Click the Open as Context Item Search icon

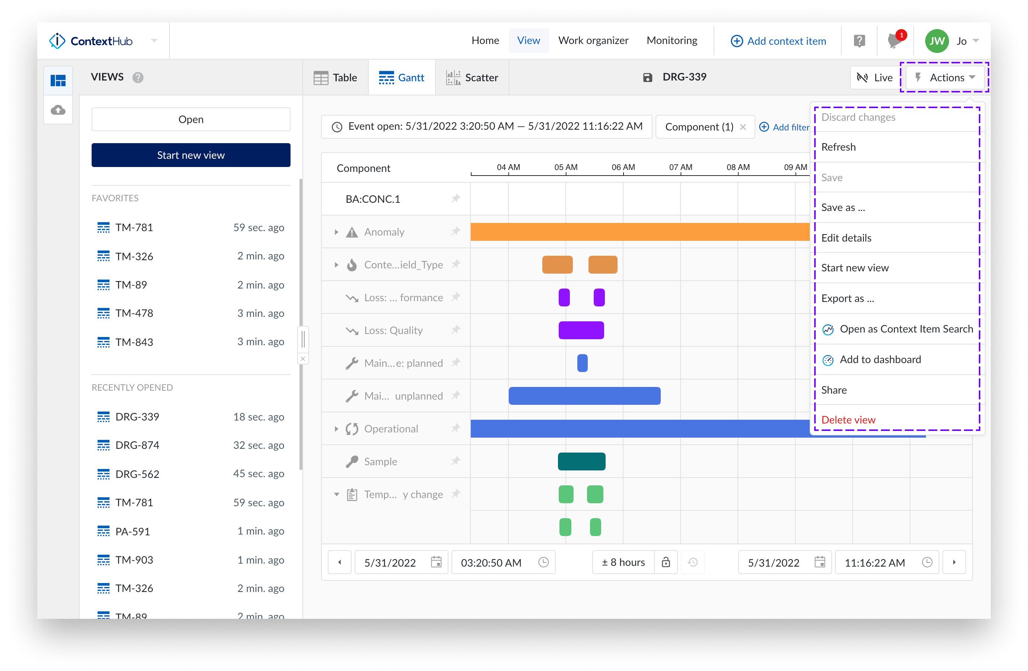(828, 329)
